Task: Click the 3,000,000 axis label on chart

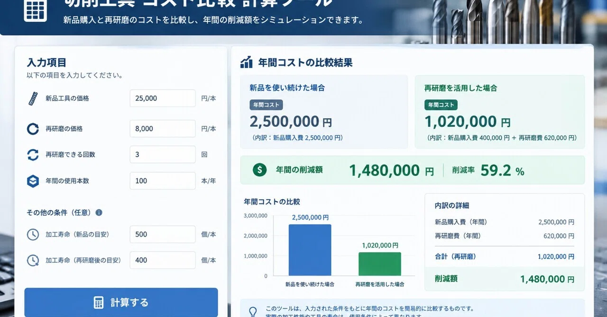Action: pyautogui.click(x=256, y=216)
